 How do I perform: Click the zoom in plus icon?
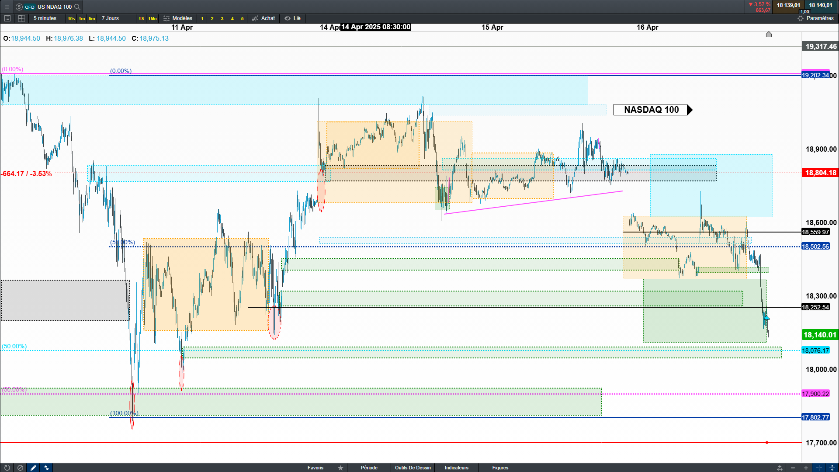click(806, 468)
